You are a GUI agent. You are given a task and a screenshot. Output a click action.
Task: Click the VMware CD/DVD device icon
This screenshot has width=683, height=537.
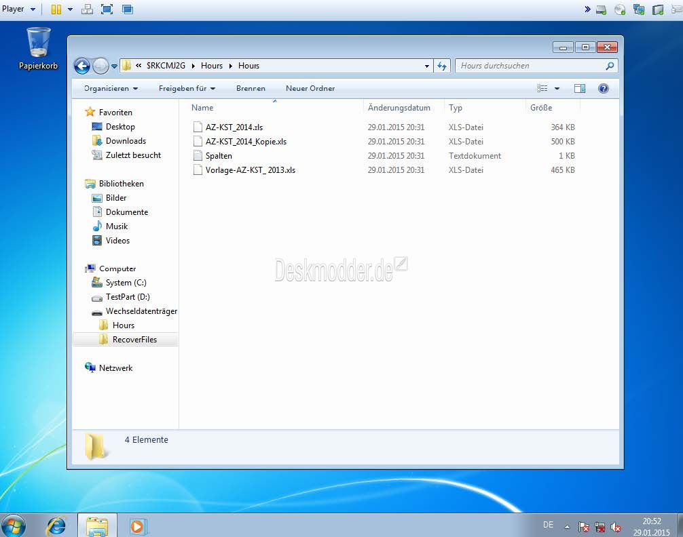coord(620,9)
